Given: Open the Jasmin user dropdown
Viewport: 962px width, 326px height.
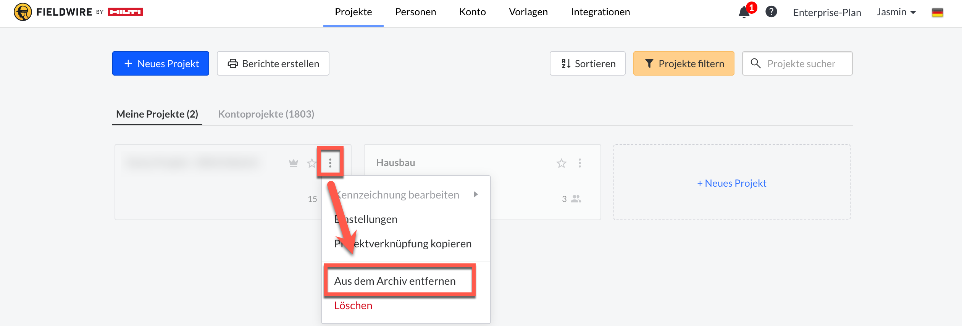Looking at the screenshot, I should click(896, 12).
